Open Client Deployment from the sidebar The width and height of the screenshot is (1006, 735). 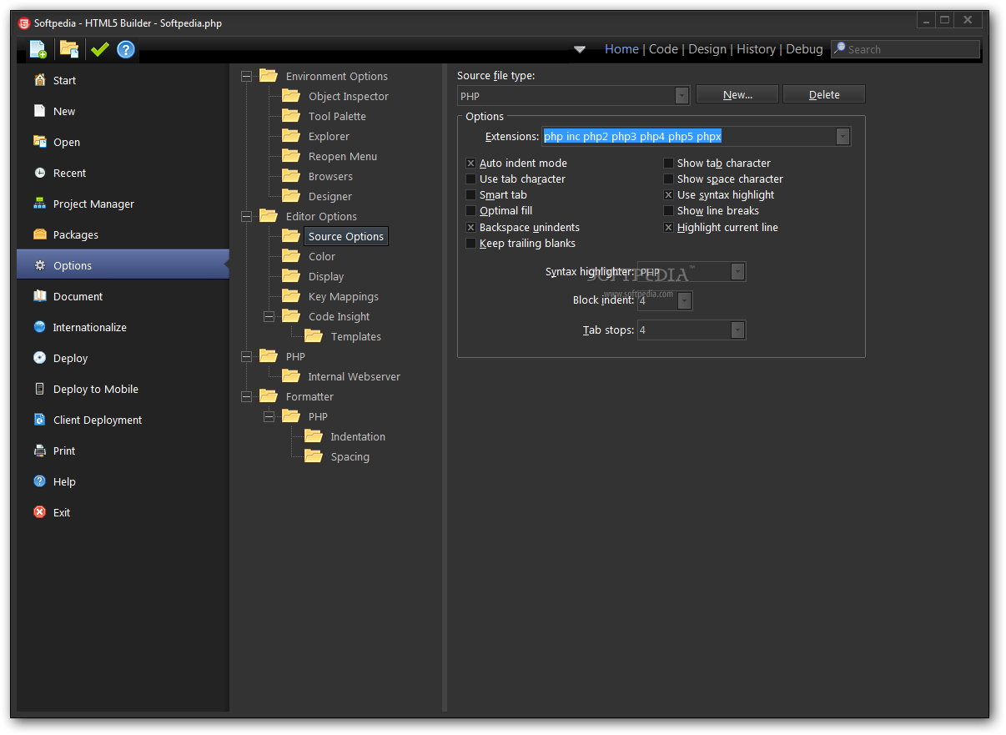(123, 420)
